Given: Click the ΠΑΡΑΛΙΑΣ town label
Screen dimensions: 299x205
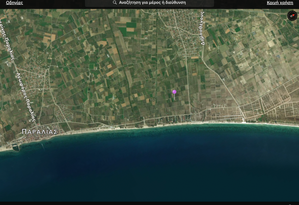Looking at the screenshot, I should point(39,132).
